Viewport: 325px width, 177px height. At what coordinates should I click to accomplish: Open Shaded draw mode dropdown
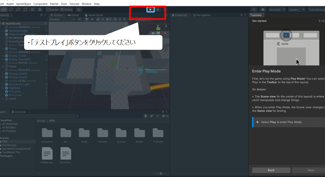[x=62, y=20]
